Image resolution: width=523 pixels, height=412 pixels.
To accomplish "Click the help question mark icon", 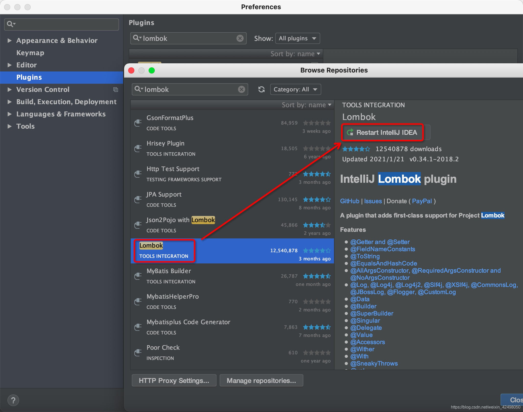I will pyautogui.click(x=13, y=400).
